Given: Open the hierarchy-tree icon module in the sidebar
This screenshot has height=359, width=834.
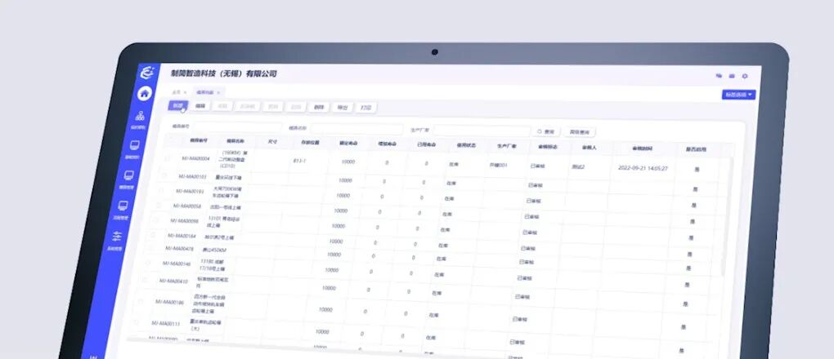Looking at the screenshot, I should pos(140,116).
